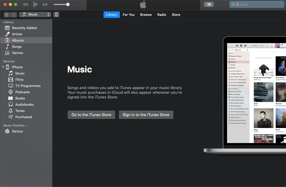
Task: Adjust the volume slider knob
Action: (x=68, y=4)
